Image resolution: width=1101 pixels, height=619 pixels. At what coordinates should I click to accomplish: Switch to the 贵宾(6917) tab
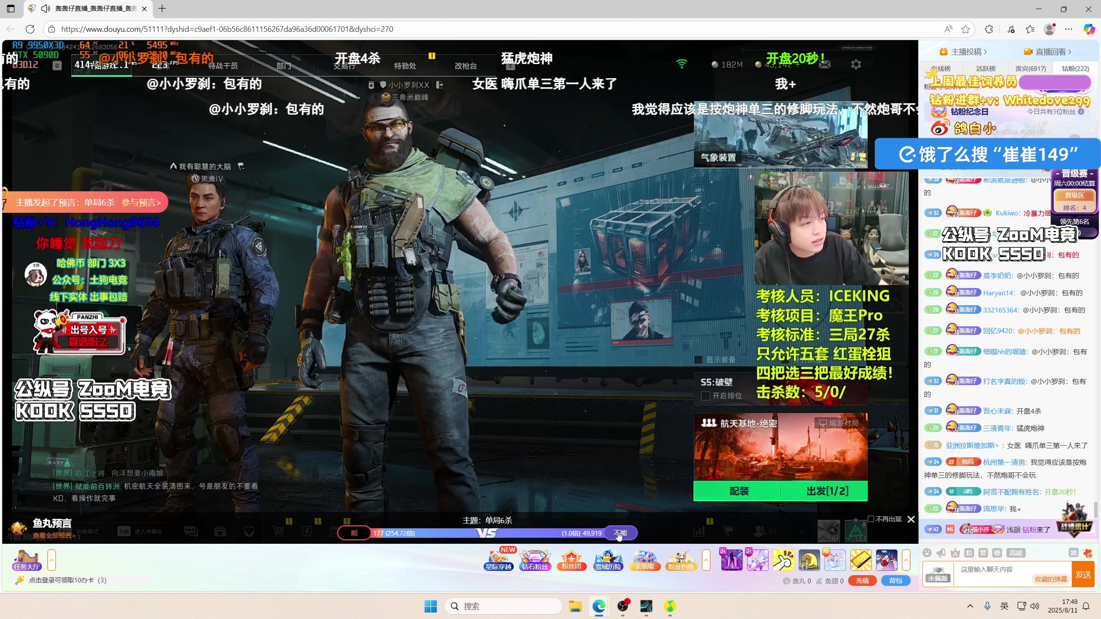1030,68
